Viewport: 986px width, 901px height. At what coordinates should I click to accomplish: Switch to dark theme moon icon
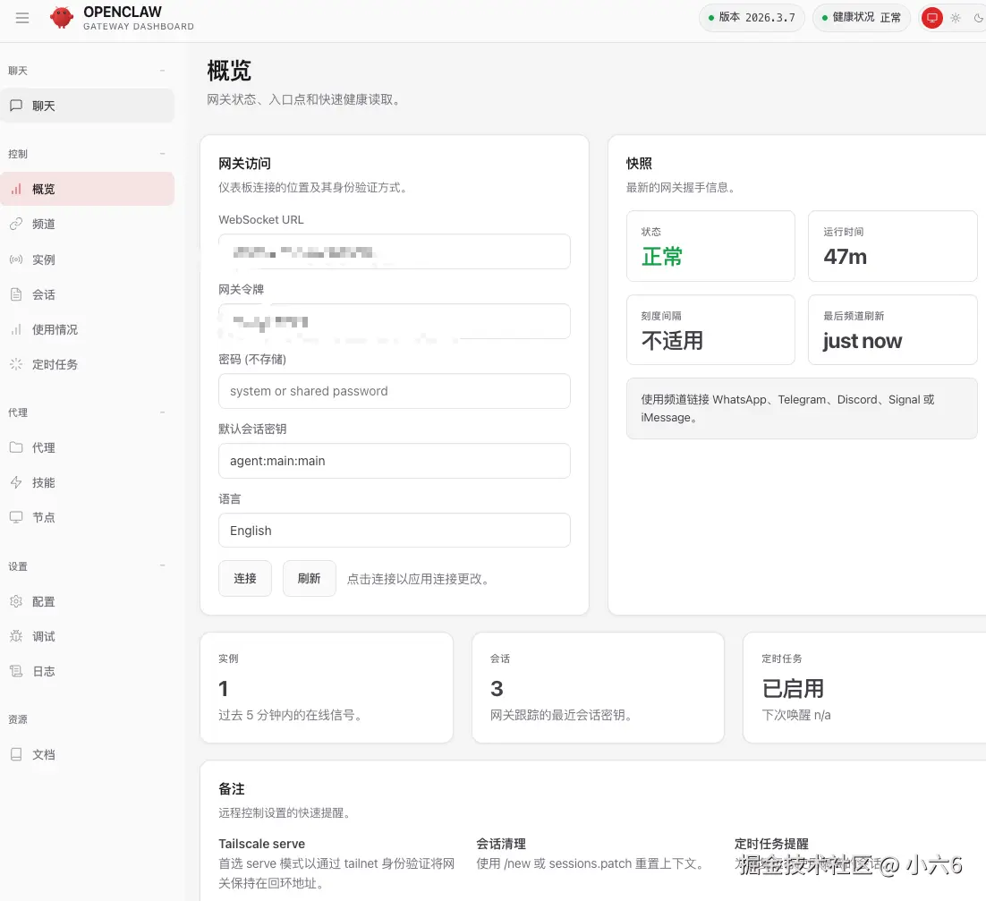979,18
